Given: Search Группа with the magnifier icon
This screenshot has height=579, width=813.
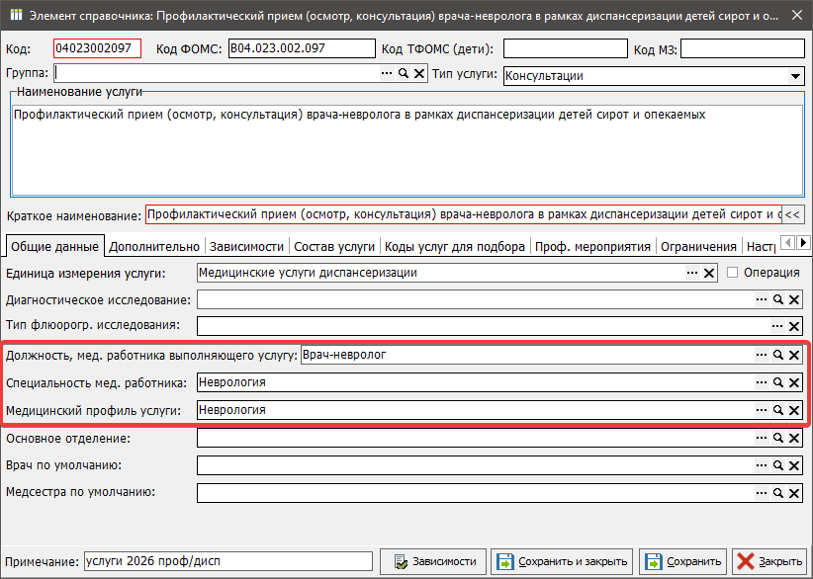Looking at the screenshot, I should pyautogui.click(x=403, y=73).
